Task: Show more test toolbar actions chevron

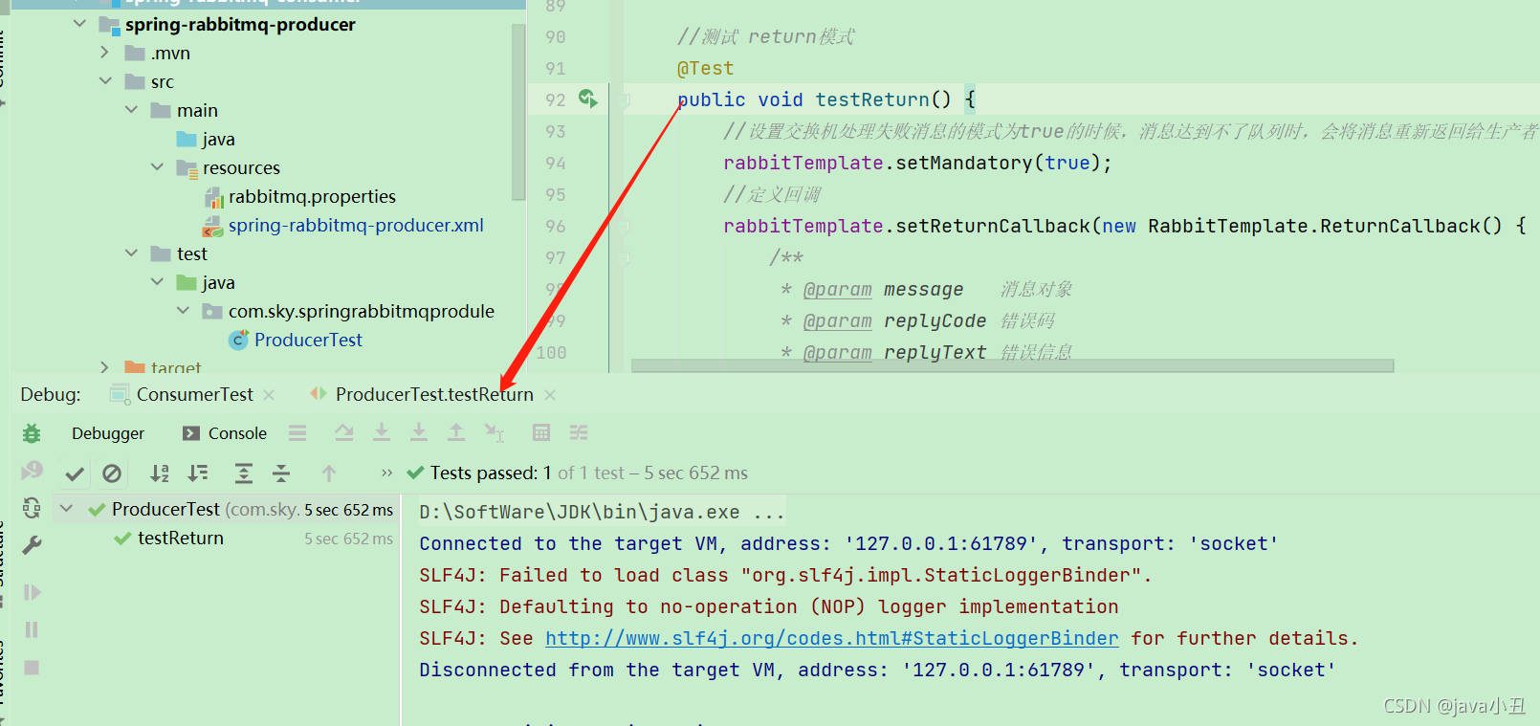Action: point(386,473)
